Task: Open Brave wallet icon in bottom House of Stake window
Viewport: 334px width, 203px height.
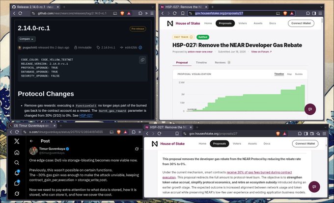Action: (312, 134)
